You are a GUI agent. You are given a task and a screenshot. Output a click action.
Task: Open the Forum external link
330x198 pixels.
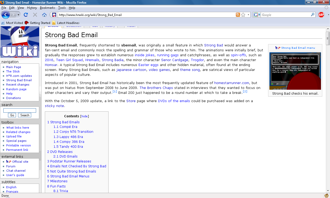pos(11,166)
